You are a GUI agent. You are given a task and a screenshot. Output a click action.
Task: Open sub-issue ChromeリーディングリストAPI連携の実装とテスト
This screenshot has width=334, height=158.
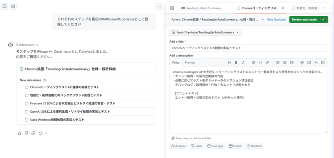65,87
